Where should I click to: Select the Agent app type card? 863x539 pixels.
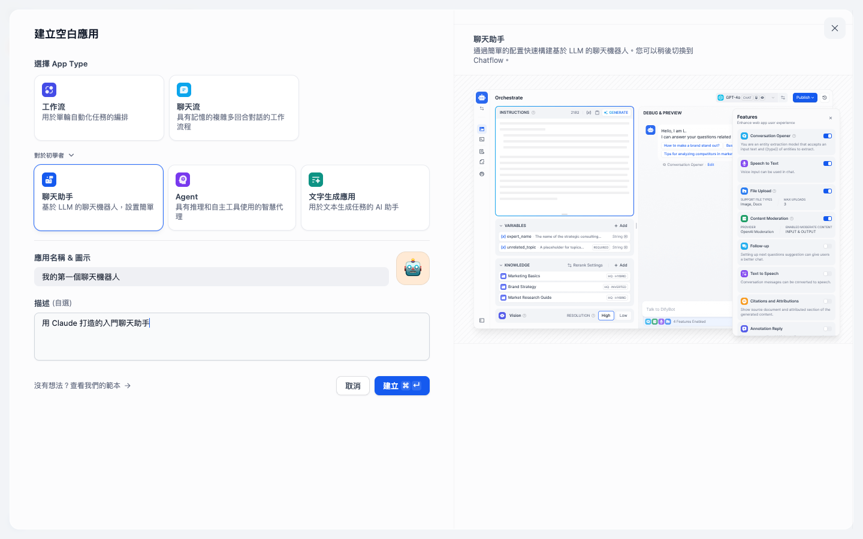pos(232,198)
